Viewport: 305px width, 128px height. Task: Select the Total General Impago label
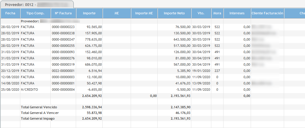(x=38, y=118)
